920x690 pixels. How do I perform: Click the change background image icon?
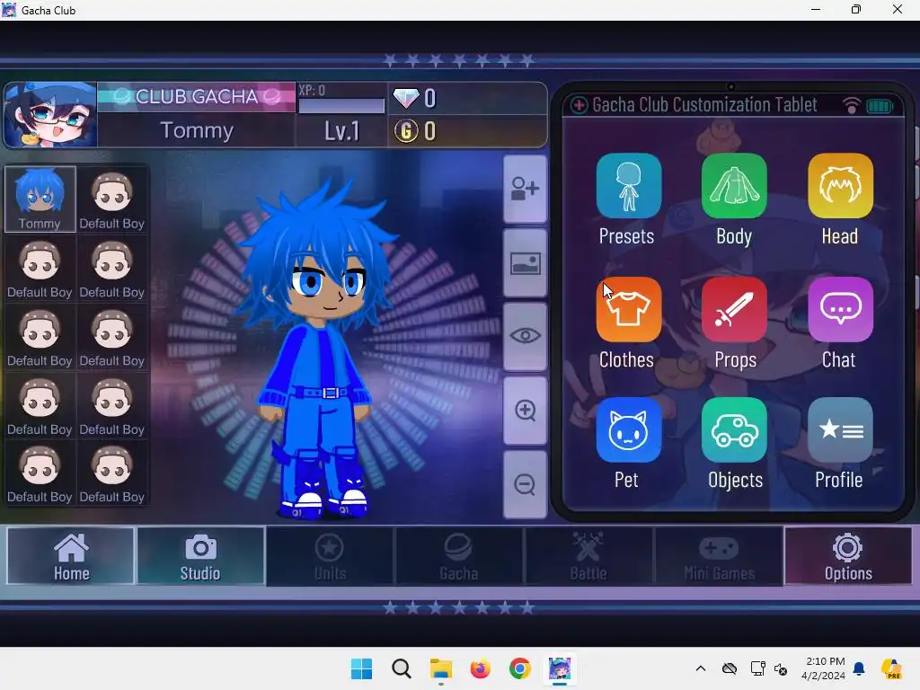pyautogui.click(x=525, y=263)
